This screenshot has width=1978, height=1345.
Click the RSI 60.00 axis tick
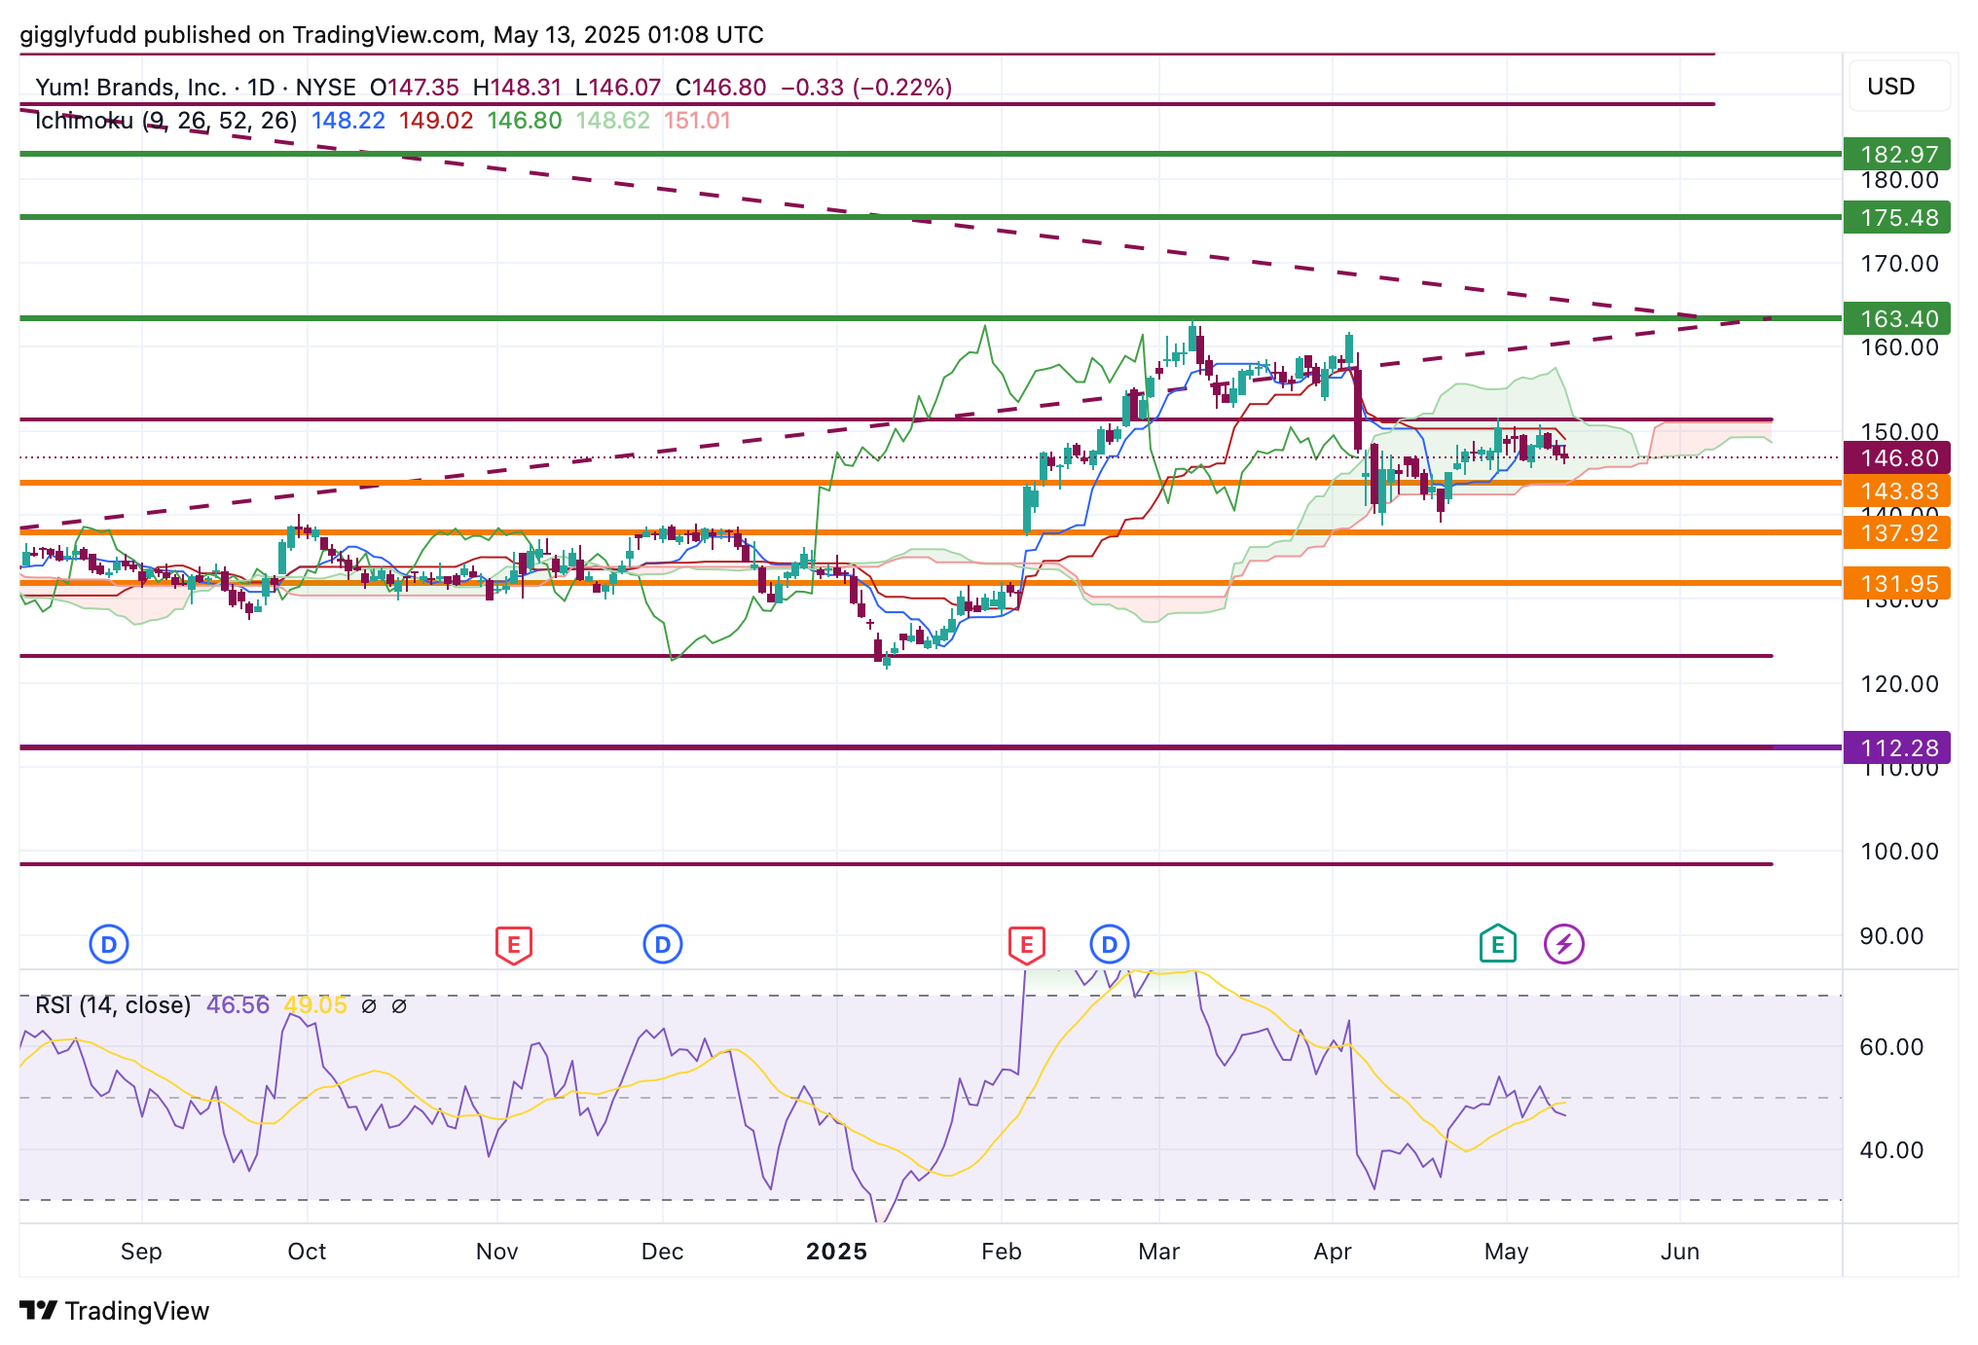click(x=1891, y=1047)
